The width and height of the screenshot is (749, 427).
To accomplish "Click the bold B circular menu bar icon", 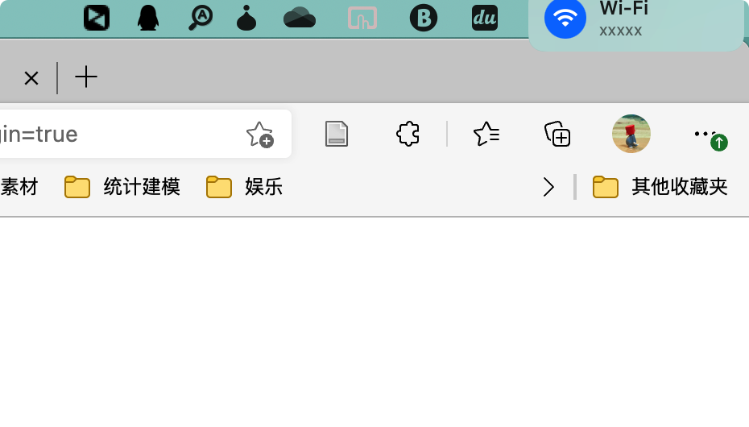I will (x=424, y=19).
